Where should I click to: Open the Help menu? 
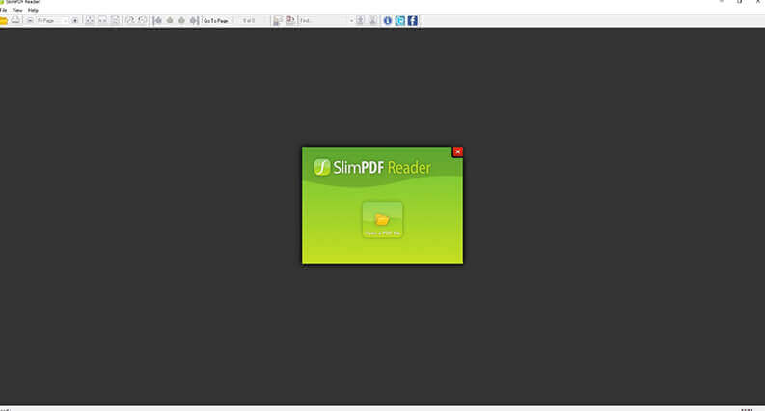(x=33, y=10)
